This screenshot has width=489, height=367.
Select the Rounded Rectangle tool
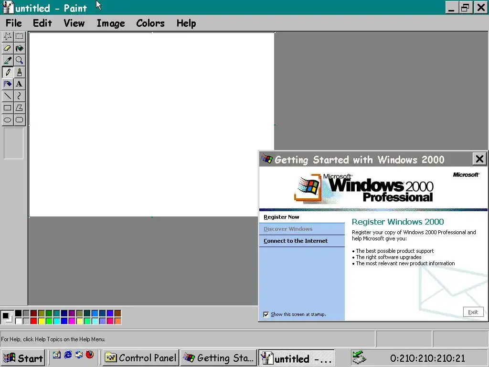[19, 119]
